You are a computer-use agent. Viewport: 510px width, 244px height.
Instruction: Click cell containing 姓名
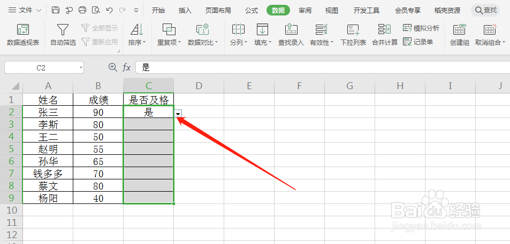tap(48, 100)
